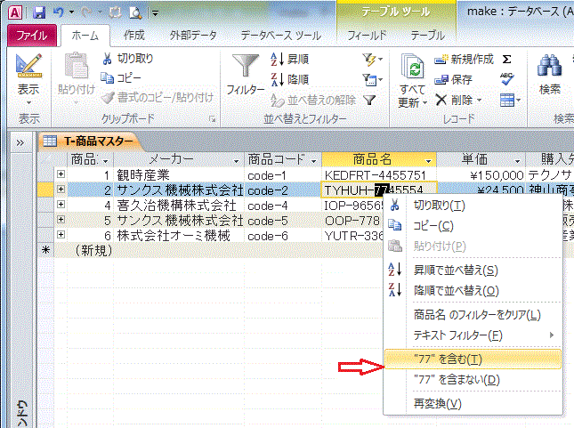The width and height of the screenshot is (574, 428).
Task: Open the advanced filter options dropdown
Action: point(372,79)
